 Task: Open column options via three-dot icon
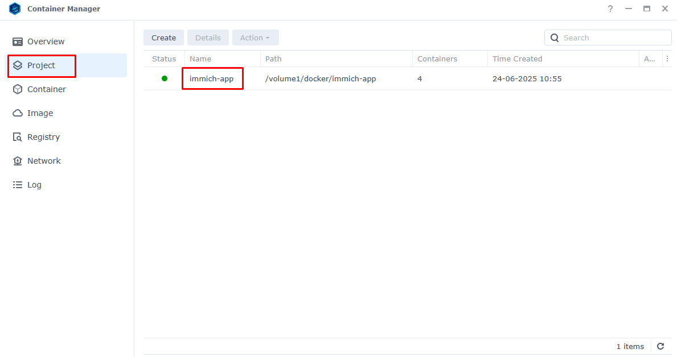pyautogui.click(x=667, y=59)
